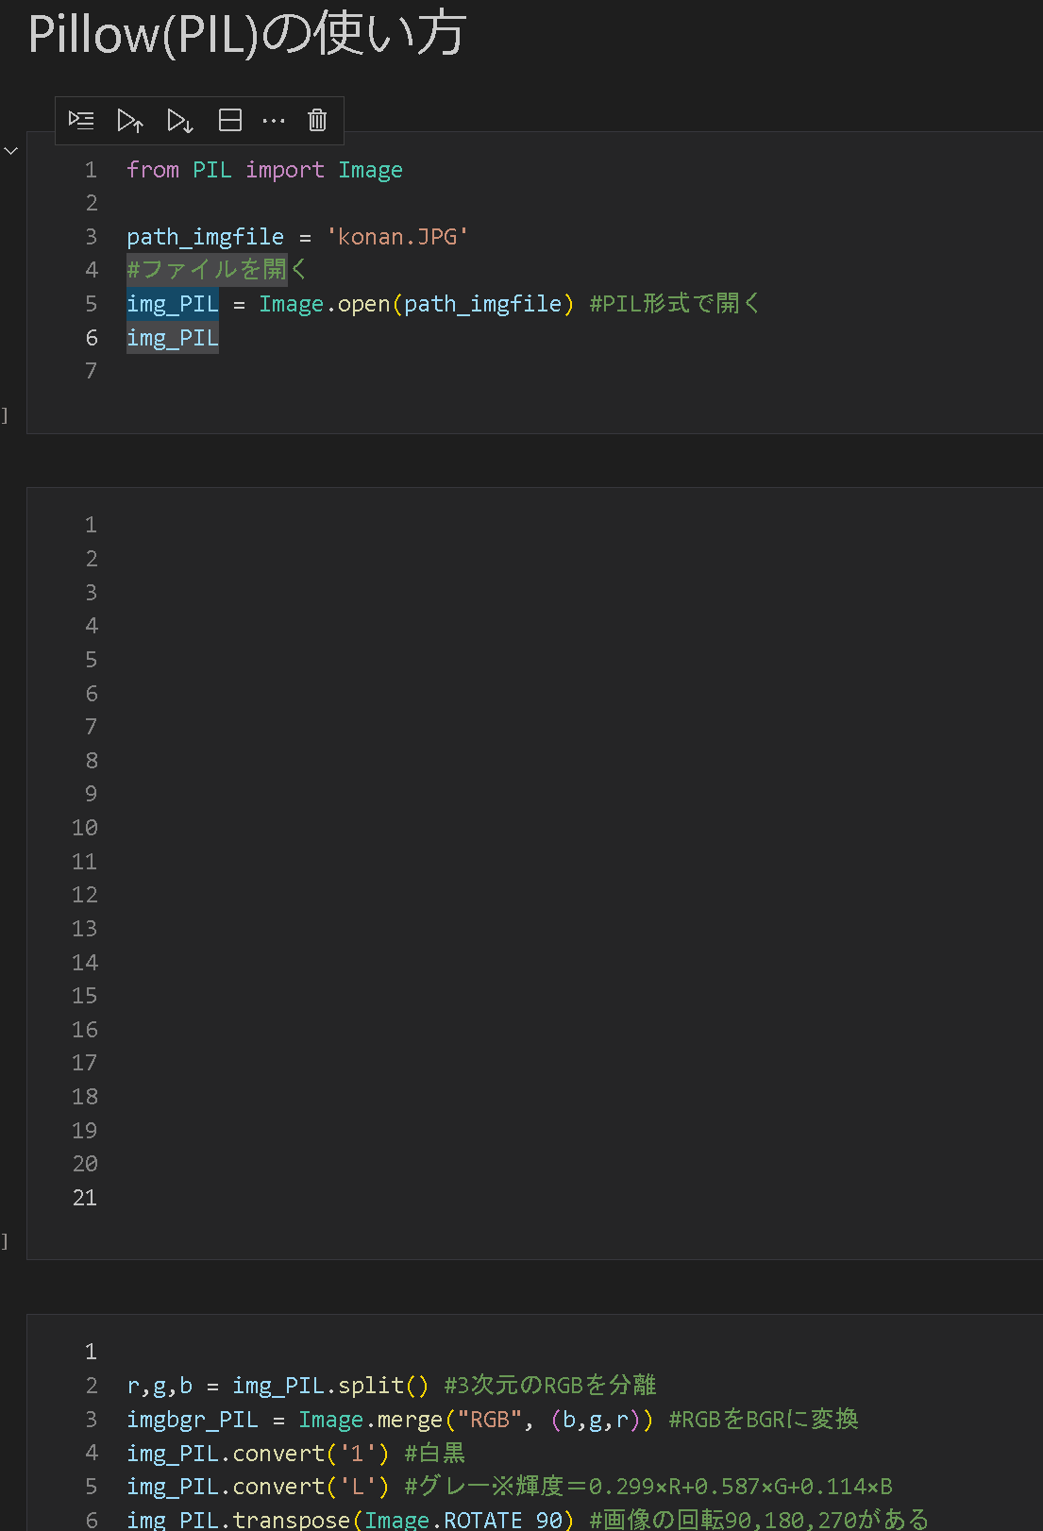Split the cell with toolbar icon
The height and width of the screenshot is (1531, 1043).
(229, 120)
